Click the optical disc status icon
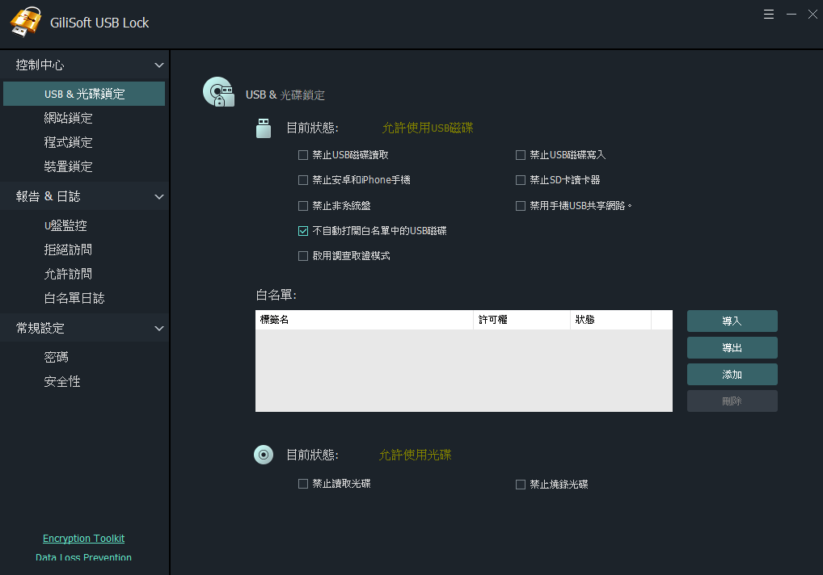 click(264, 455)
